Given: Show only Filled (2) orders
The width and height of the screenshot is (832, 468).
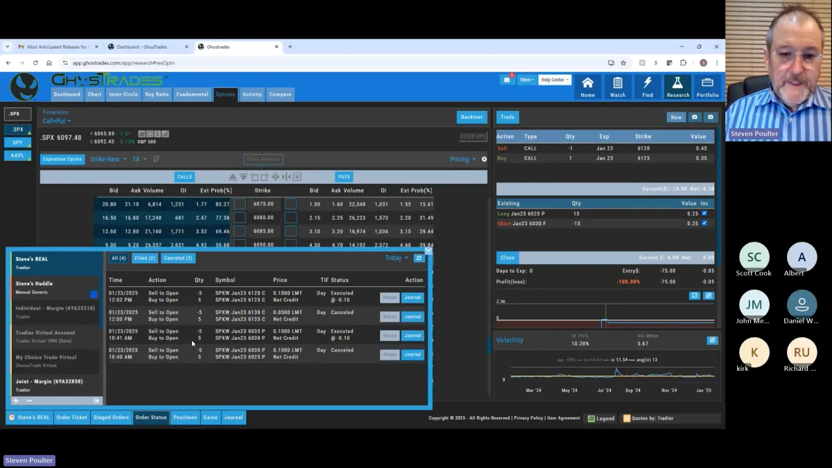Looking at the screenshot, I should coord(145,258).
